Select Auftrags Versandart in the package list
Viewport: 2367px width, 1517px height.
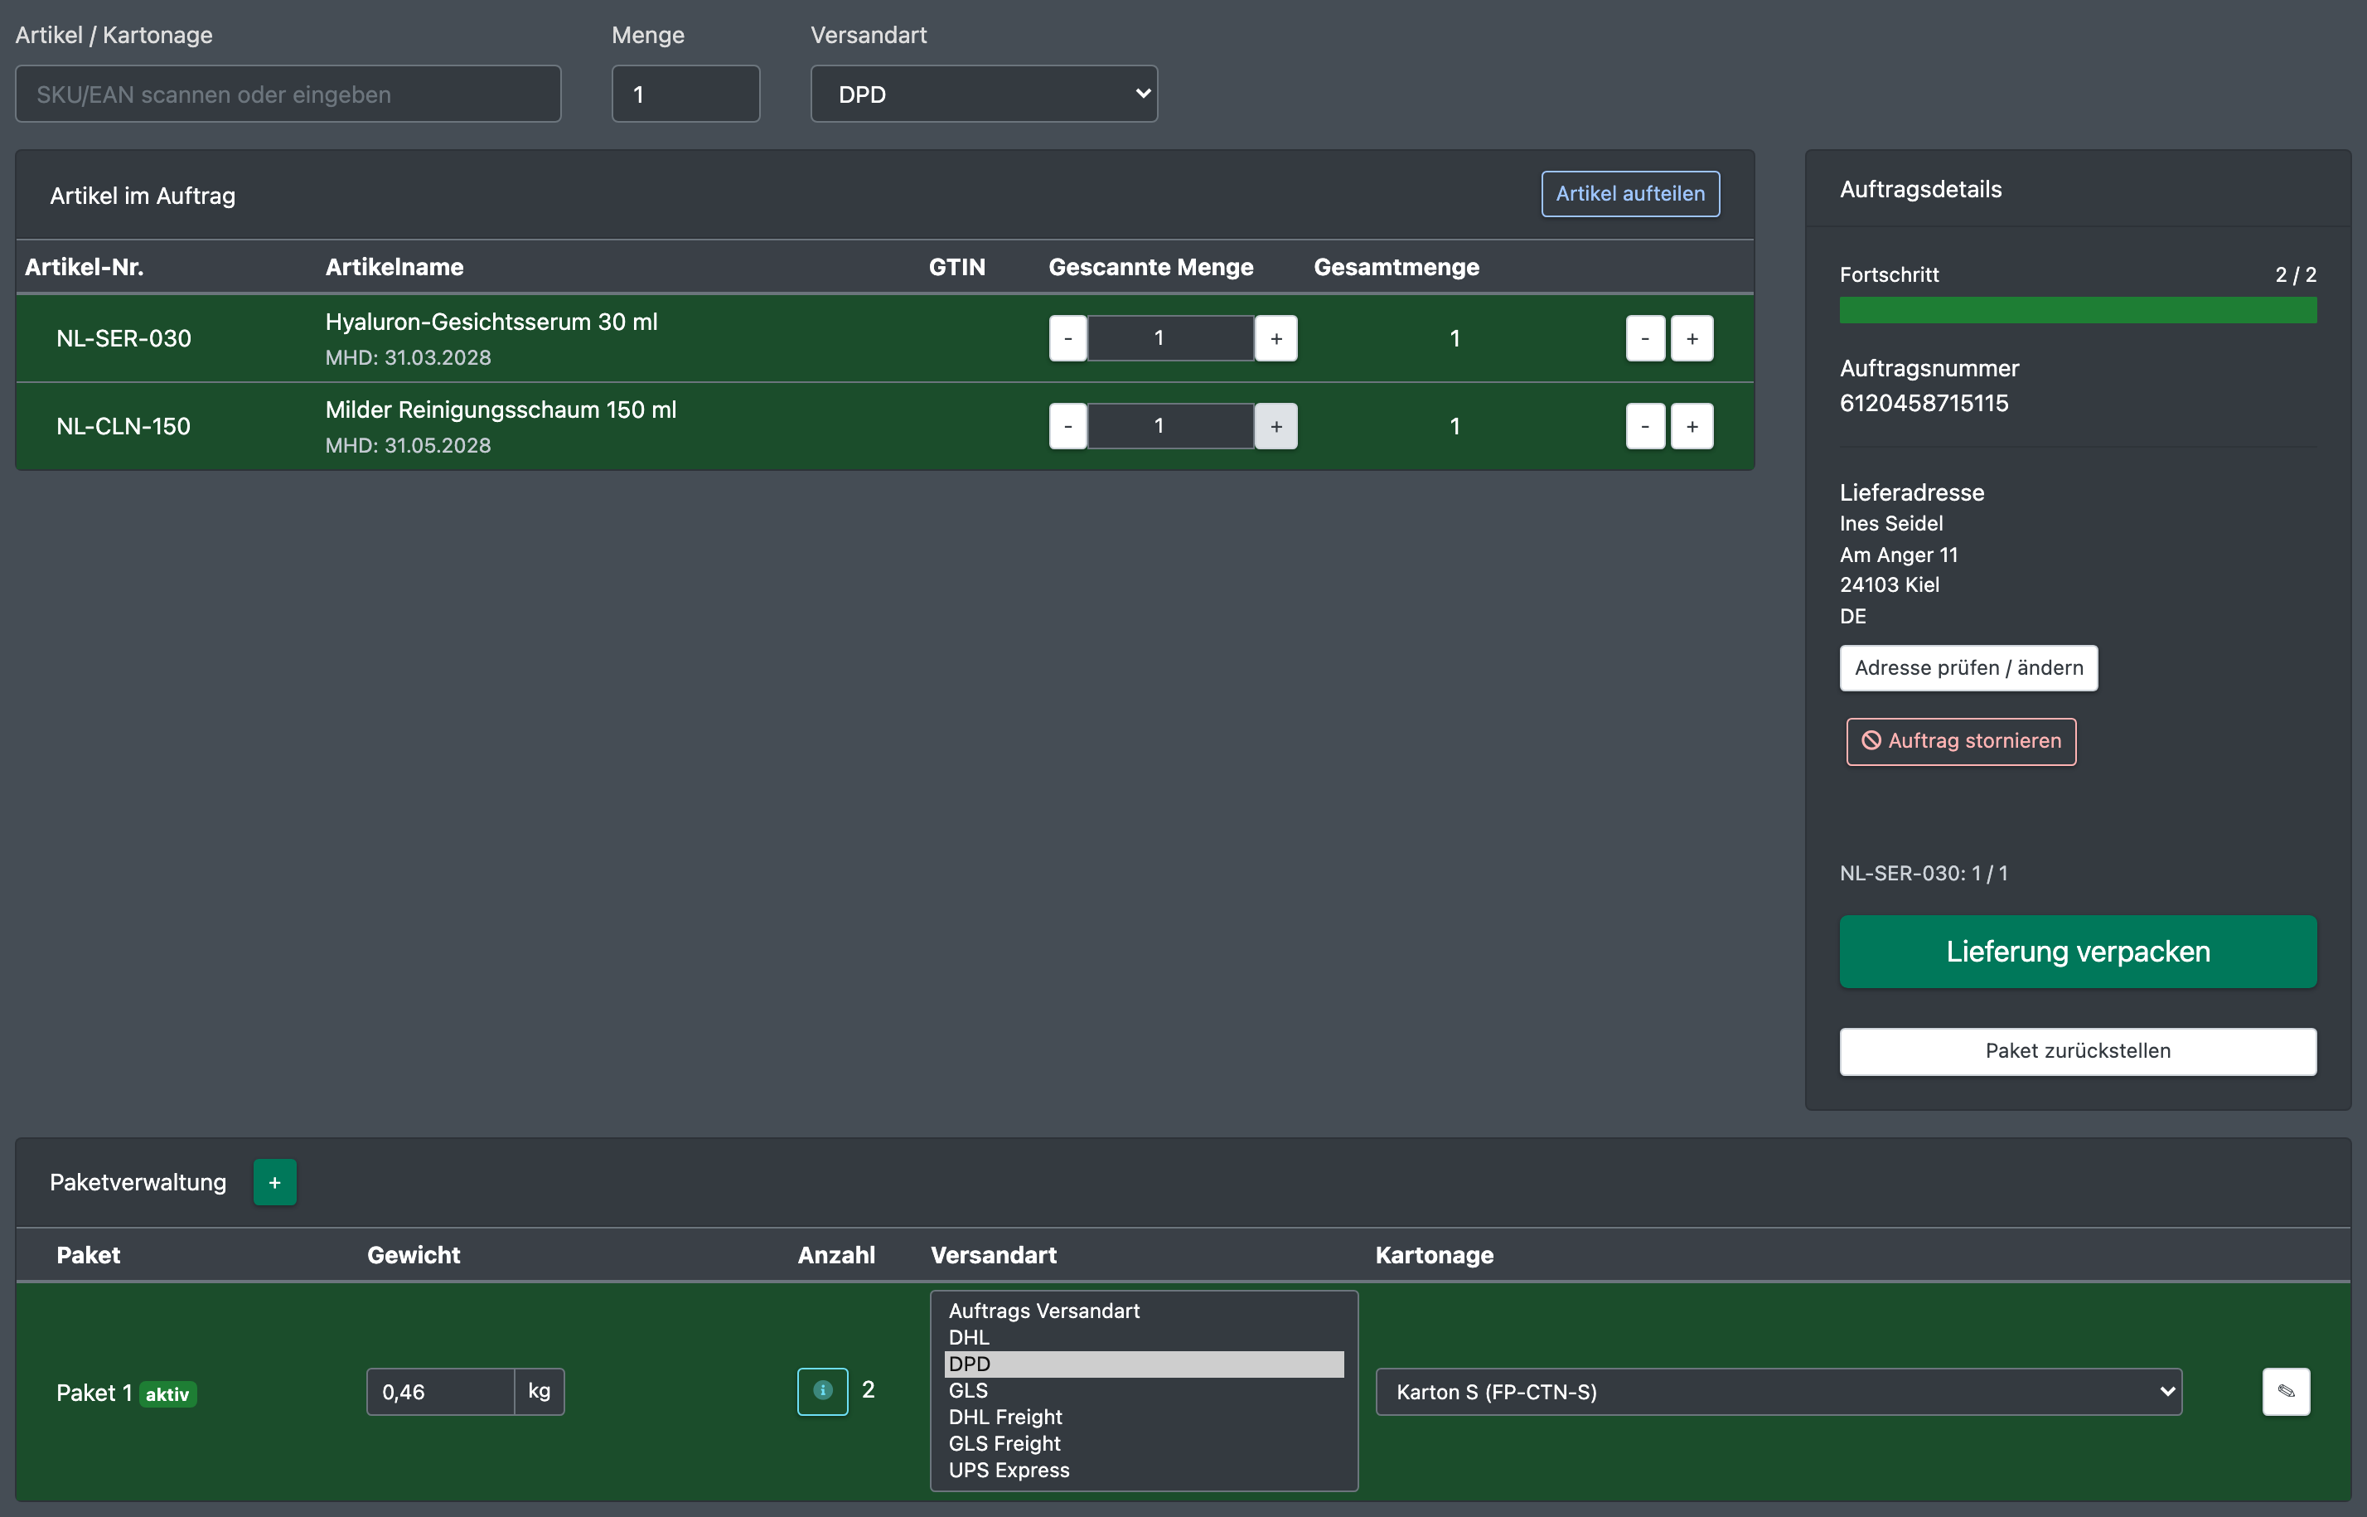click(x=1143, y=1310)
